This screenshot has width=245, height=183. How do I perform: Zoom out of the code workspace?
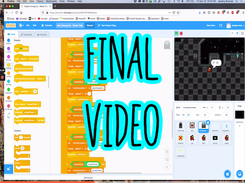167,159
